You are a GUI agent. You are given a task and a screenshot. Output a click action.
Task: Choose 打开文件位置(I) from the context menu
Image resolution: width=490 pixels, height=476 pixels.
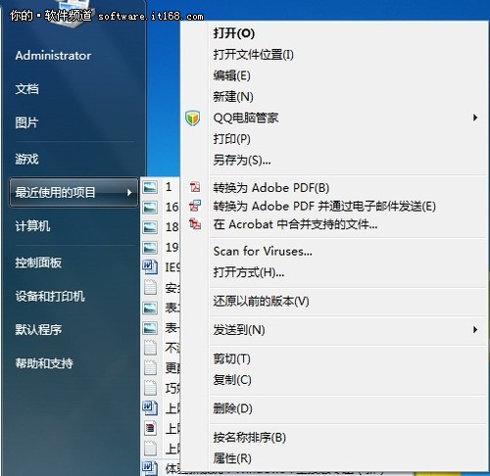pyautogui.click(x=254, y=55)
